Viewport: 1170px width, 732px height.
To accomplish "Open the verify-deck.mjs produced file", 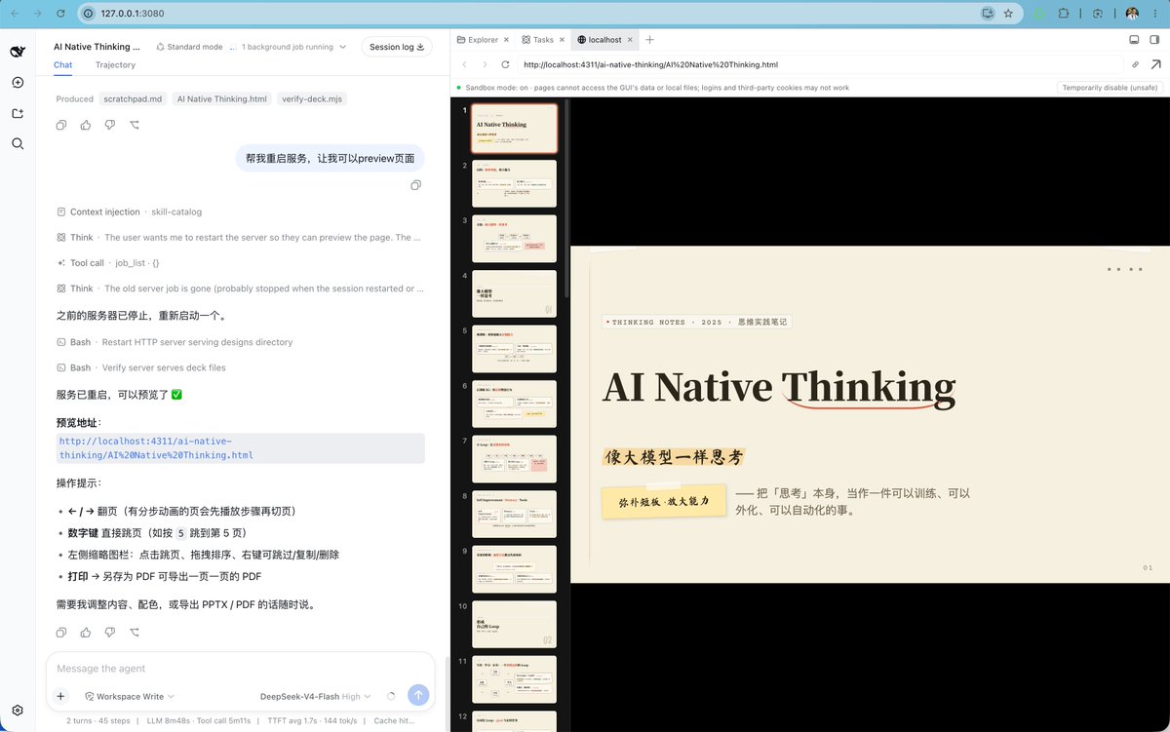I will click(311, 98).
